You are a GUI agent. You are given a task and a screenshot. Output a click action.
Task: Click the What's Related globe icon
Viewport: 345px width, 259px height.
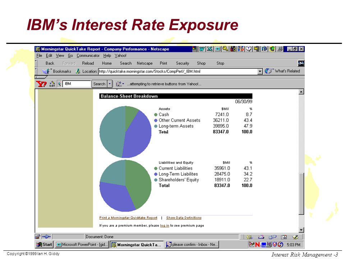(x=268, y=71)
